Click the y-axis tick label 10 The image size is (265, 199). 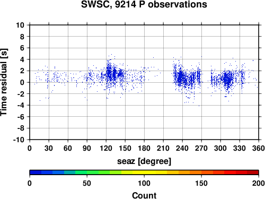(20, 25)
